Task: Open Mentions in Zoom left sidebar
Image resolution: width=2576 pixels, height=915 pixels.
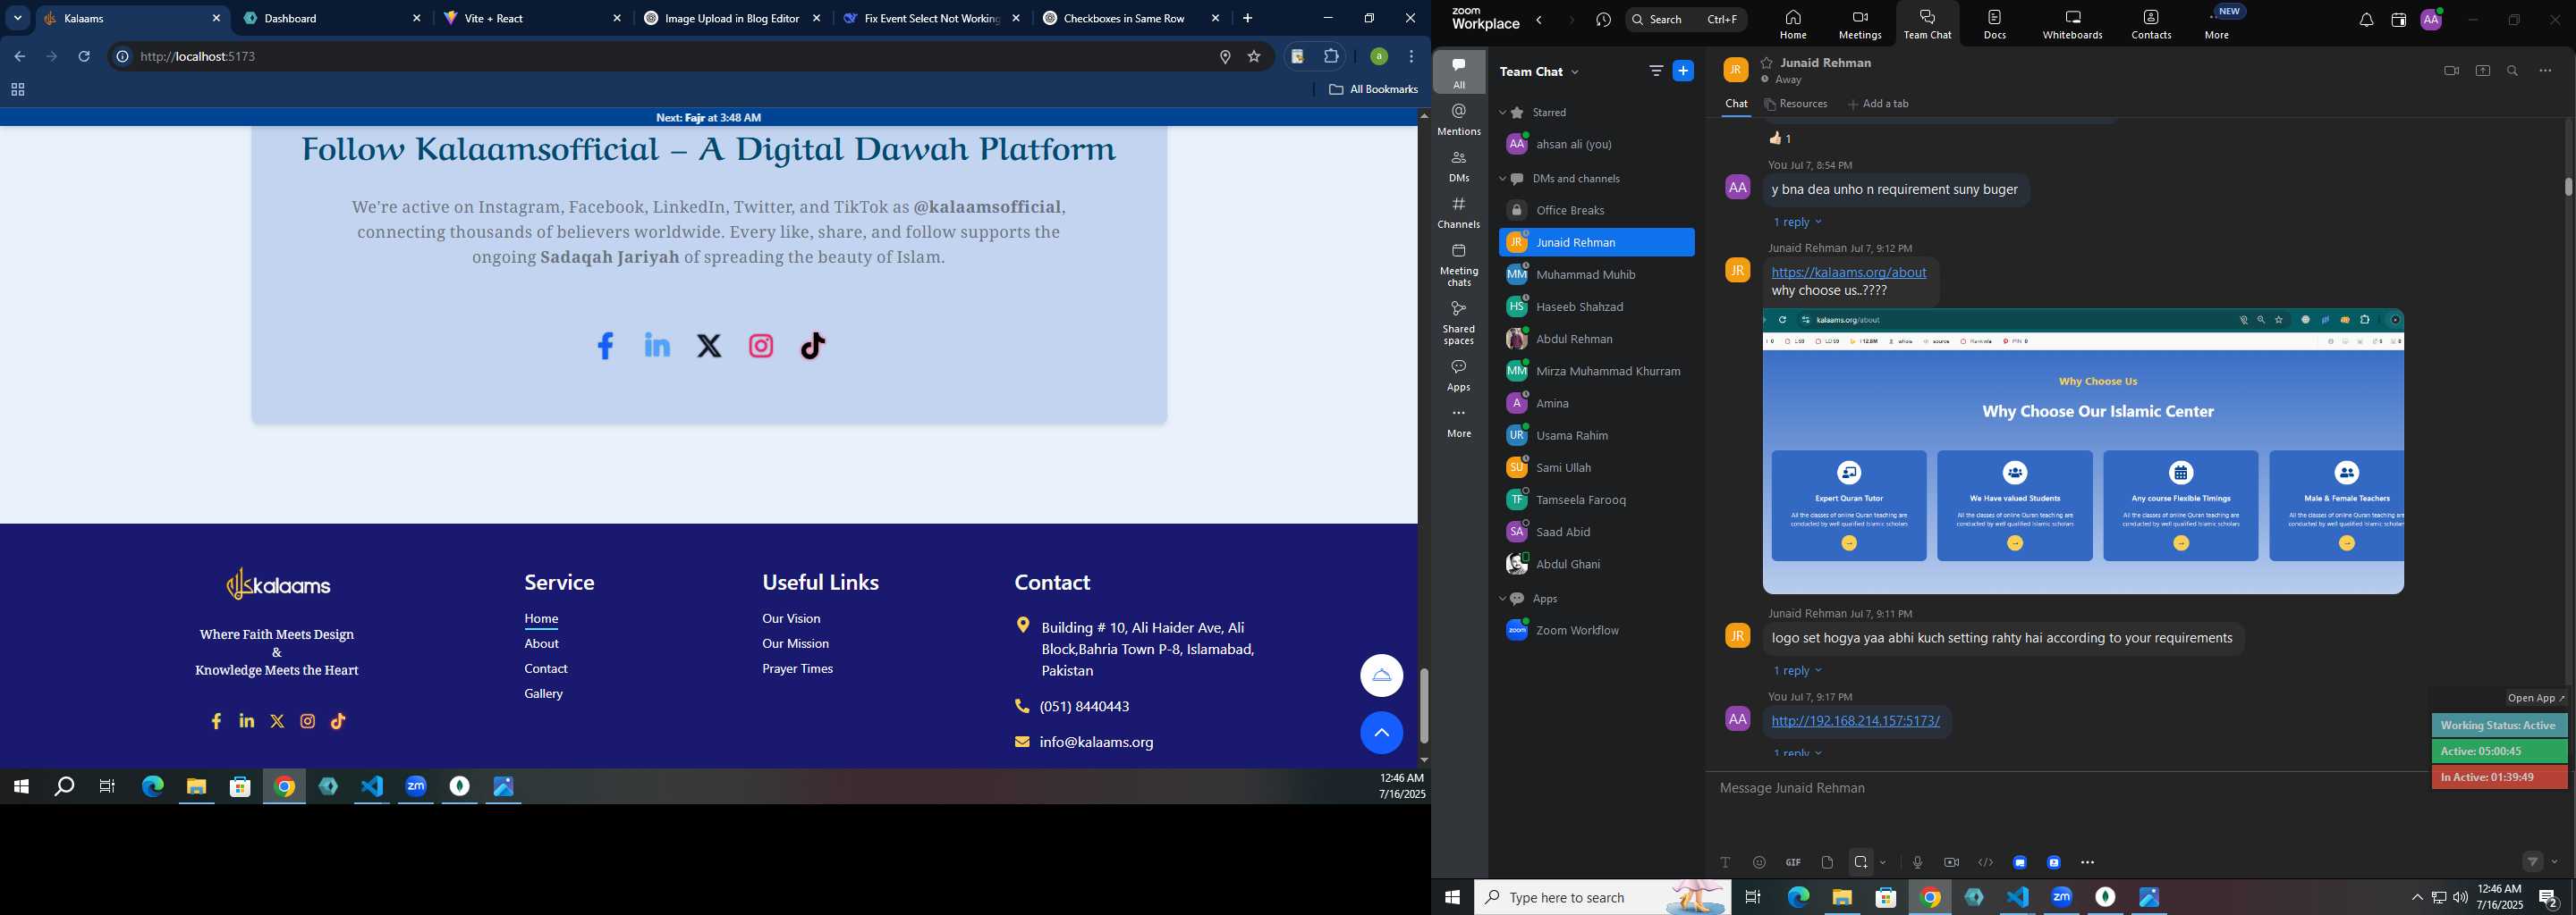Action: point(1459,119)
